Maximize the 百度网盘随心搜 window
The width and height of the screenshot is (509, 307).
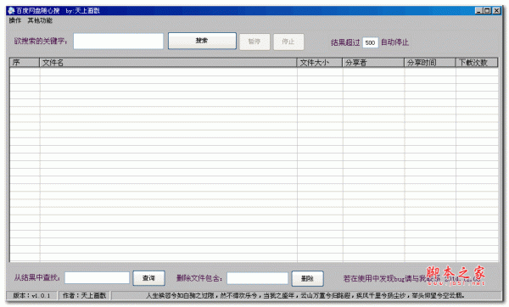(x=487, y=11)
